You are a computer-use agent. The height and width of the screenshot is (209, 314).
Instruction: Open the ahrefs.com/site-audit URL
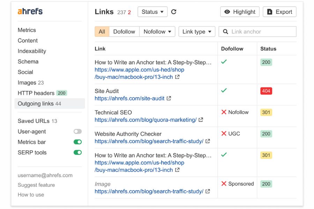coord(129,98)
